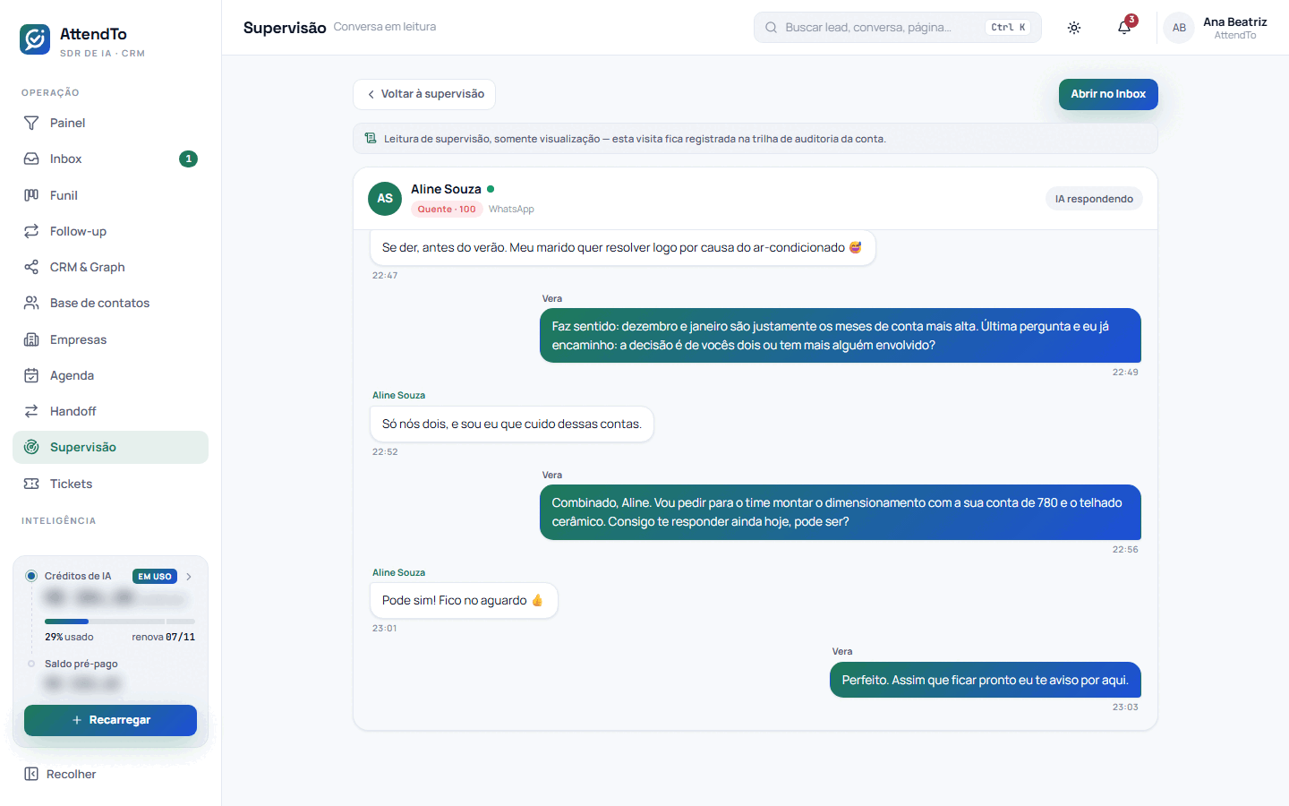
Task: Click the Ctrl K shortcut badge
Action: coord(1008,28)
